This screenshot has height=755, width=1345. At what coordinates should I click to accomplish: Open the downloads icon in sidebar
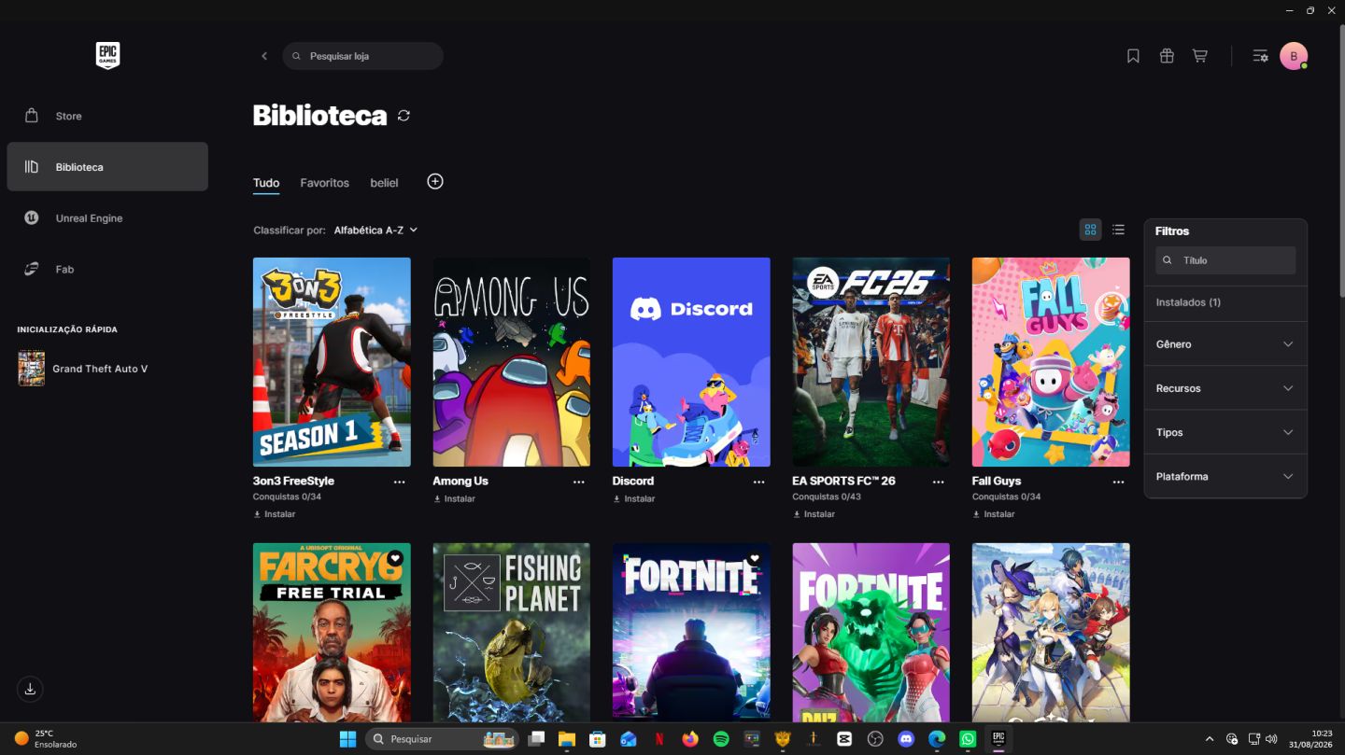30,689
